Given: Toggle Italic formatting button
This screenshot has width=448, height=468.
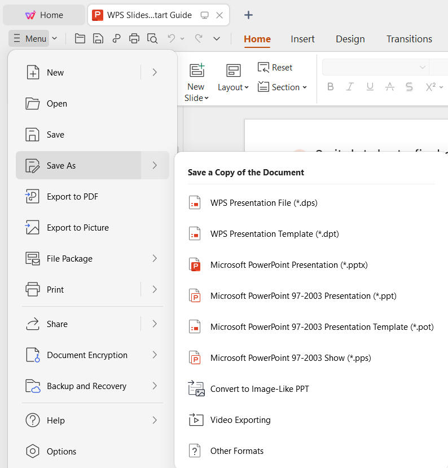Looking at the screenshot, I should tap(350, 87).
